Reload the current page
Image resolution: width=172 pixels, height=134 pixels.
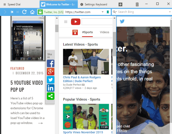(x=24, y=12)
